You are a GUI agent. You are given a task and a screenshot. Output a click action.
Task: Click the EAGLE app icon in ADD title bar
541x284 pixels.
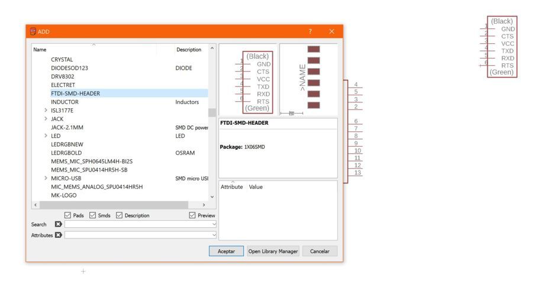tap(33, 31)
